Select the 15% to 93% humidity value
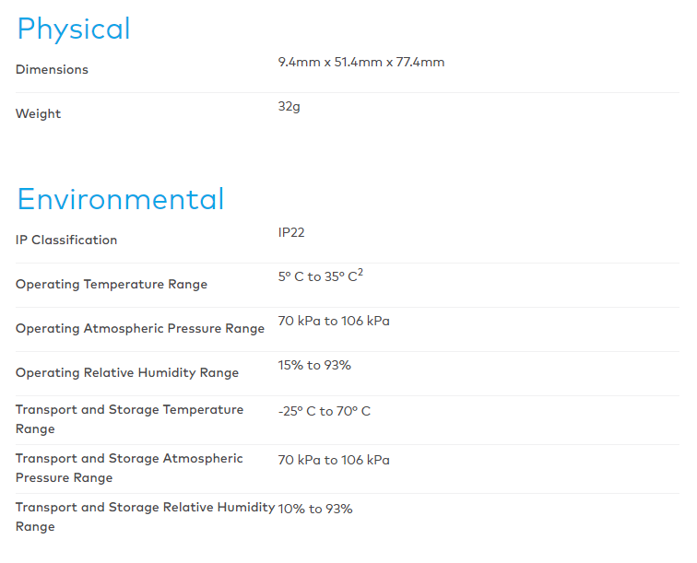The width and height of the screenshot is (697, 563). [x=314, y=366]
